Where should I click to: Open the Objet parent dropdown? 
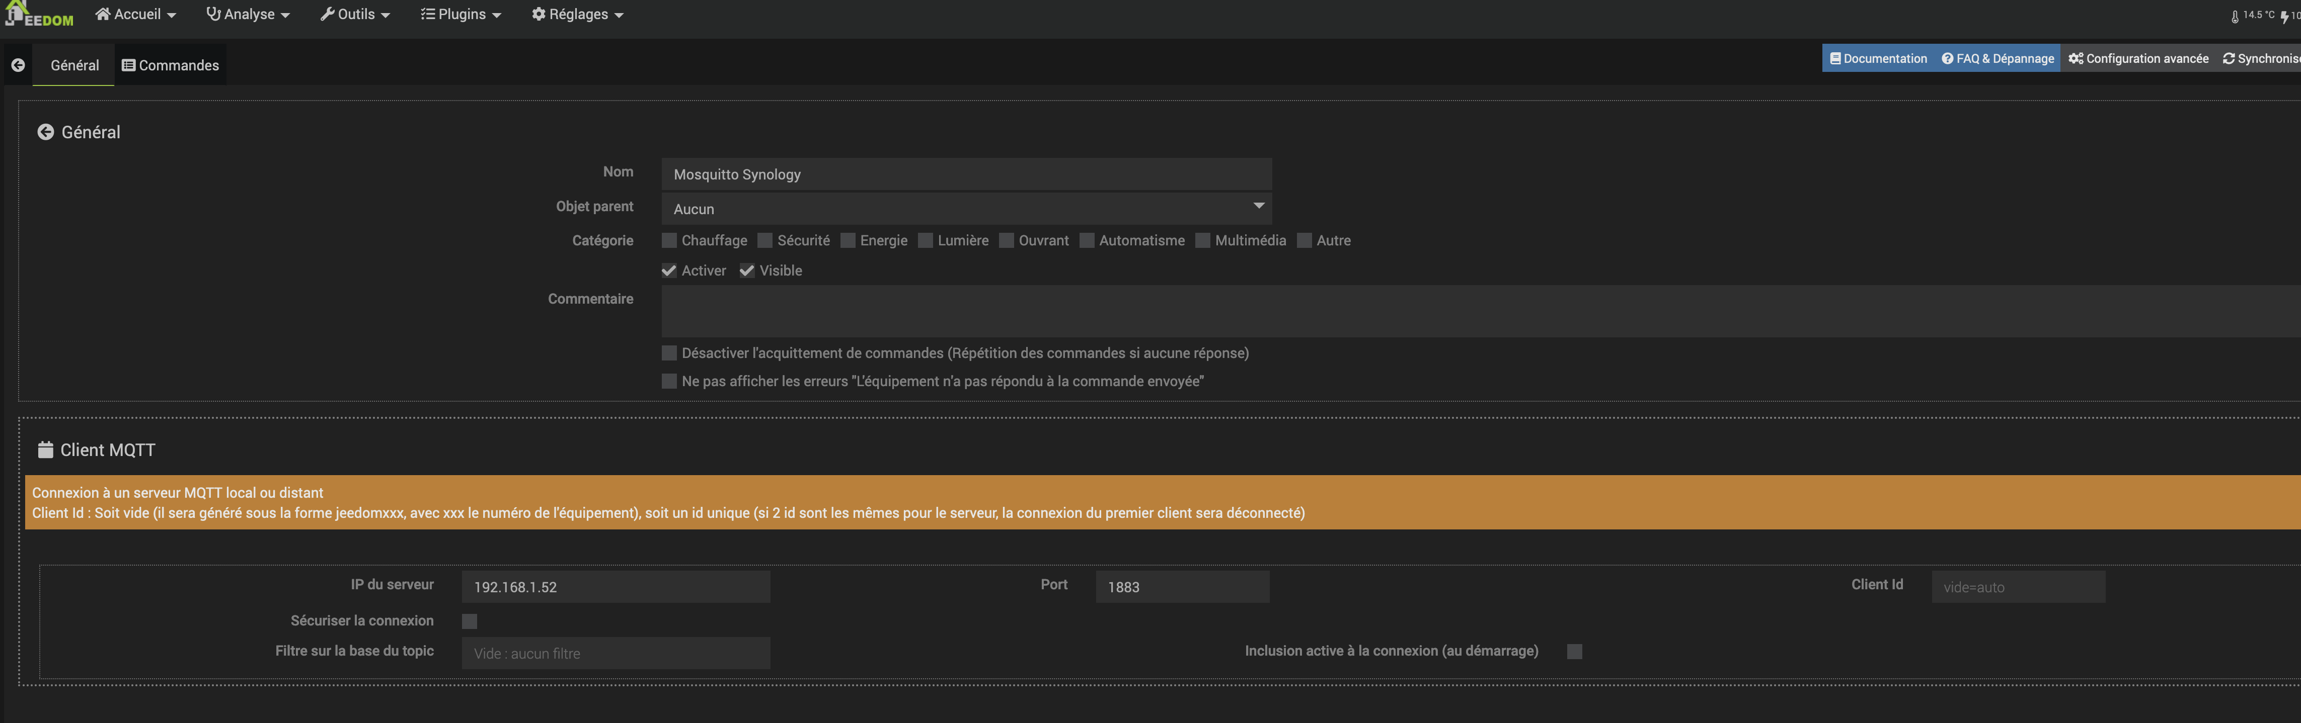coord(966,209)
